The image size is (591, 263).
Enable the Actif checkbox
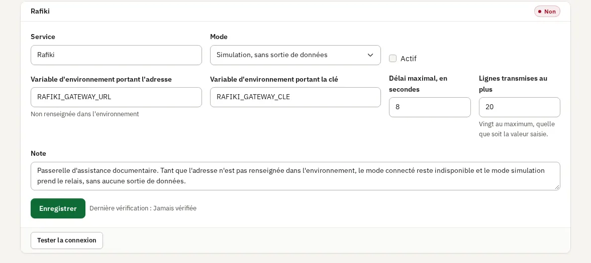coord(393,58)
